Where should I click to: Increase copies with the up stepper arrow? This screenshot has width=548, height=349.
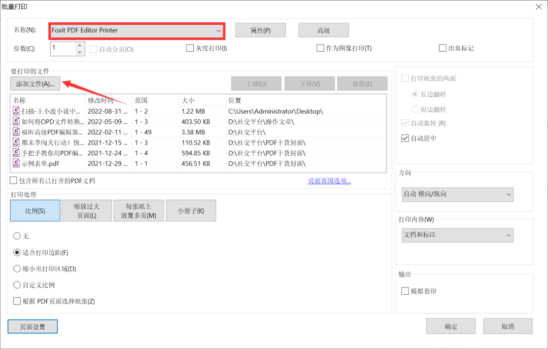tap(80, 46)
